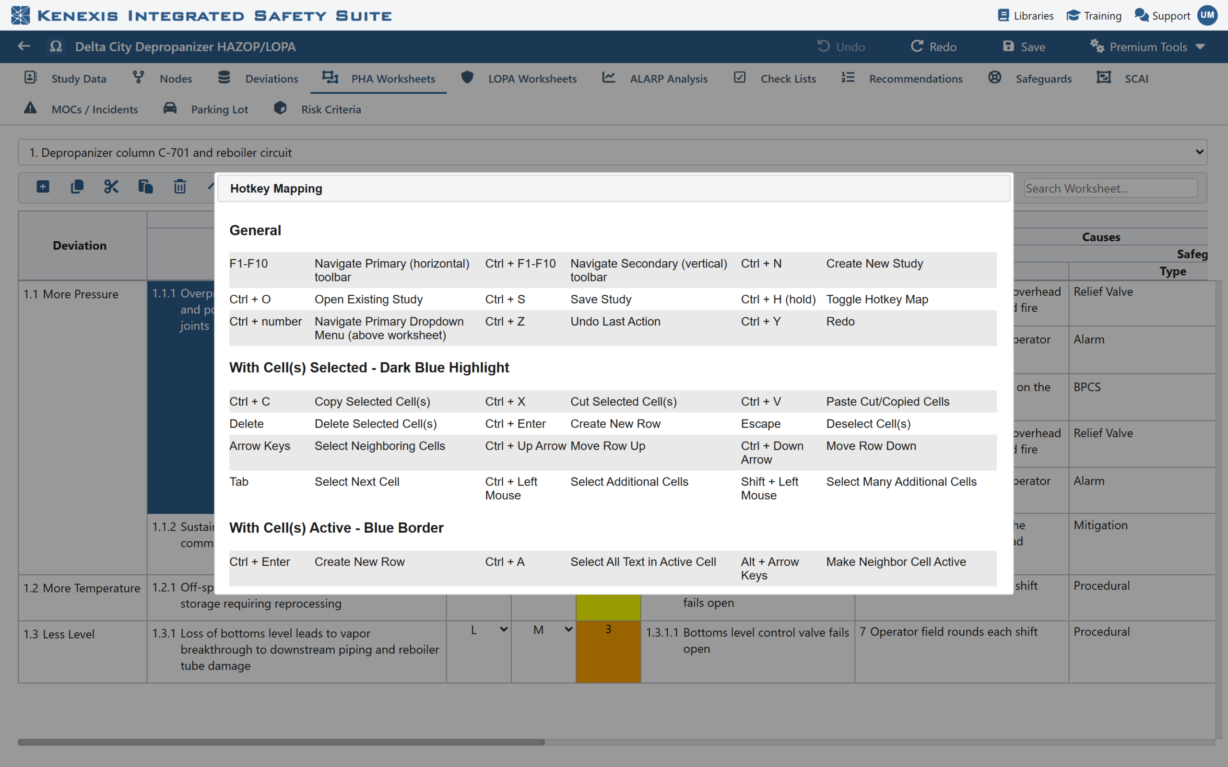Click the Redo button

click(x=933, y=46)
